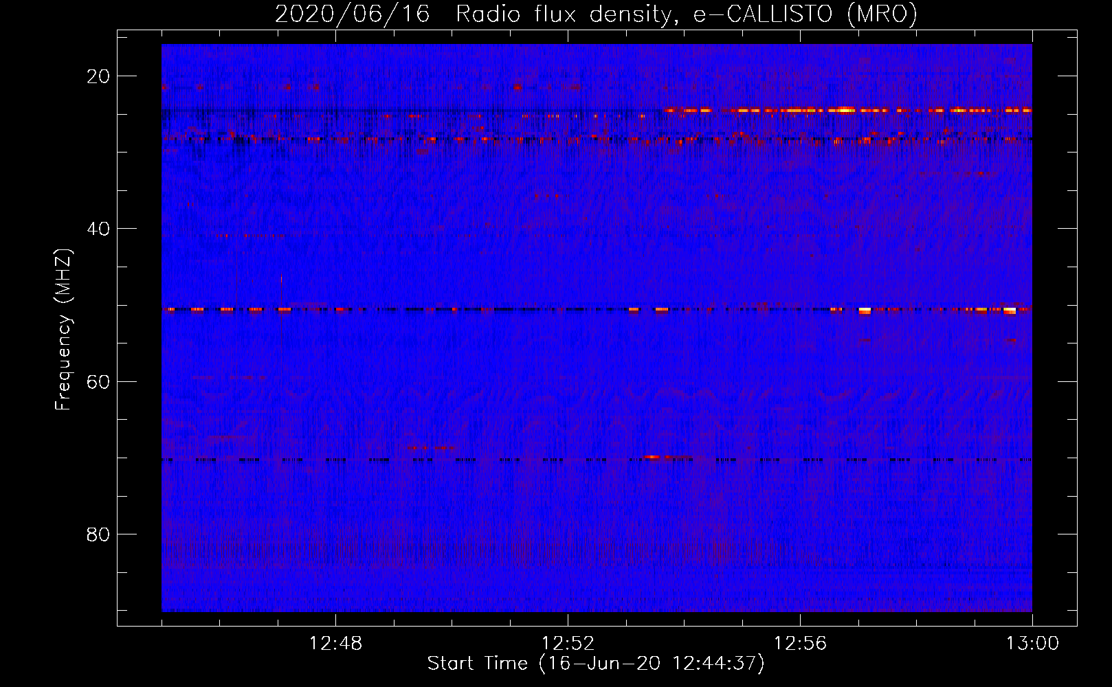Select the 12:56 time tick label

801,644
